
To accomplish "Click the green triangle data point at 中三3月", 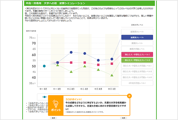I will pos(112,75).
